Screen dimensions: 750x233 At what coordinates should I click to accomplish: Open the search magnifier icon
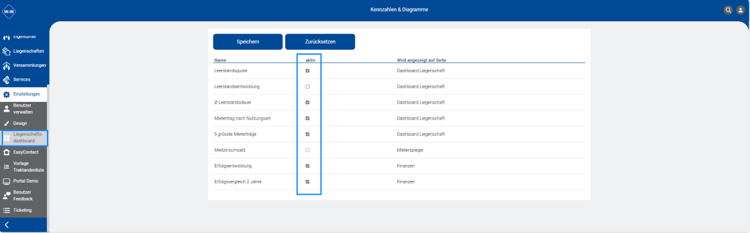coord(728,10)
